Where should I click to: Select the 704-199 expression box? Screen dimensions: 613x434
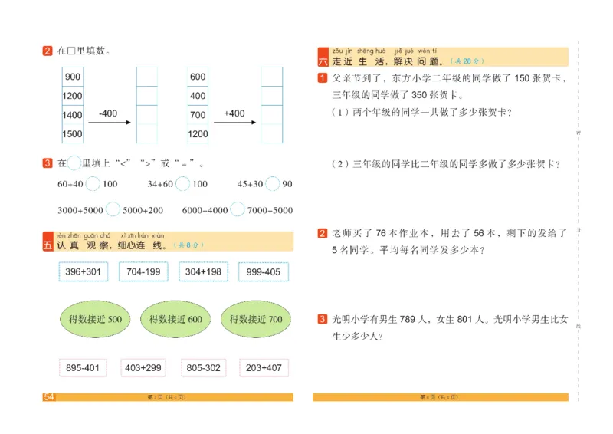[143, 271]
